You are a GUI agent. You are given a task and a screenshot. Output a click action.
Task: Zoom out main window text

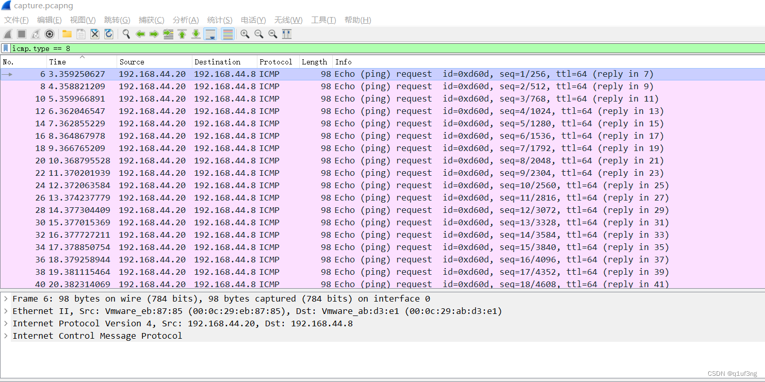pyautogui.click(x=259, y=34)
